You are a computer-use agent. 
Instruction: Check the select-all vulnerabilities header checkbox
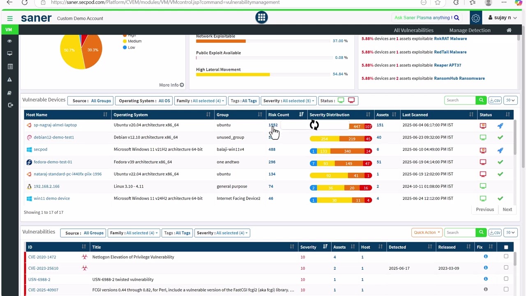pos(506,247)
